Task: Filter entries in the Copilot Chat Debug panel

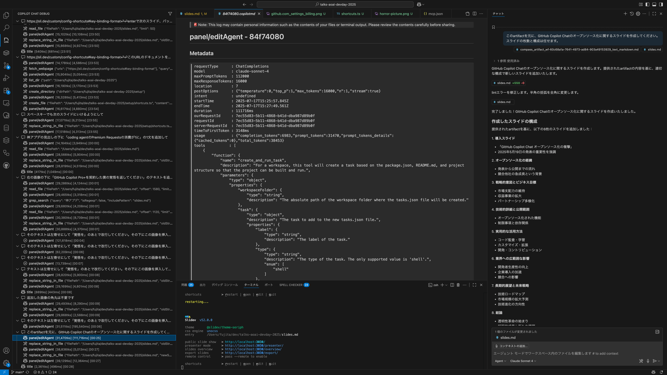Action: click(x=170, y=14)
